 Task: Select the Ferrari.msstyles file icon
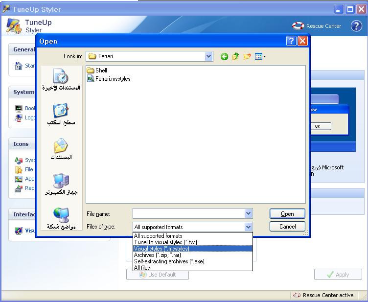click(91, 79)
